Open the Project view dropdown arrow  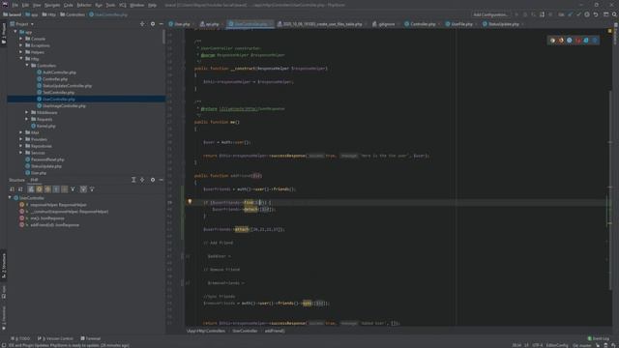[32, 24]
